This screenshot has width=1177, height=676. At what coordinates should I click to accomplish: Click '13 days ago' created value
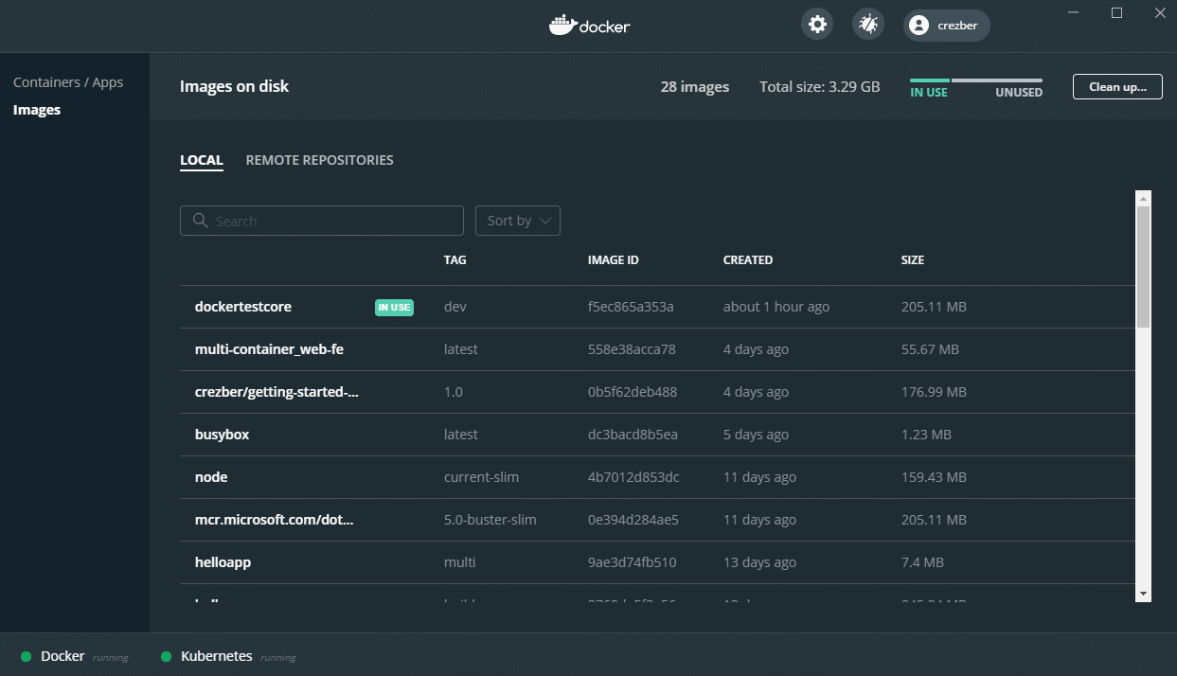click(759, 562)
